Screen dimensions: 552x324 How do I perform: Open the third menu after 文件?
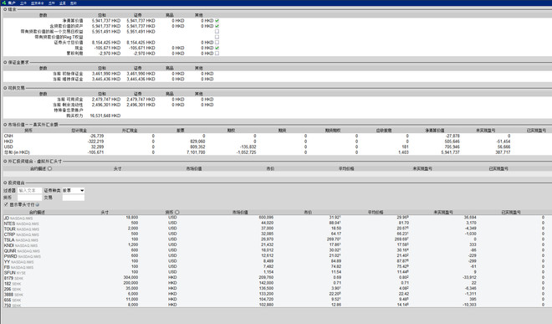click(38, 3)
